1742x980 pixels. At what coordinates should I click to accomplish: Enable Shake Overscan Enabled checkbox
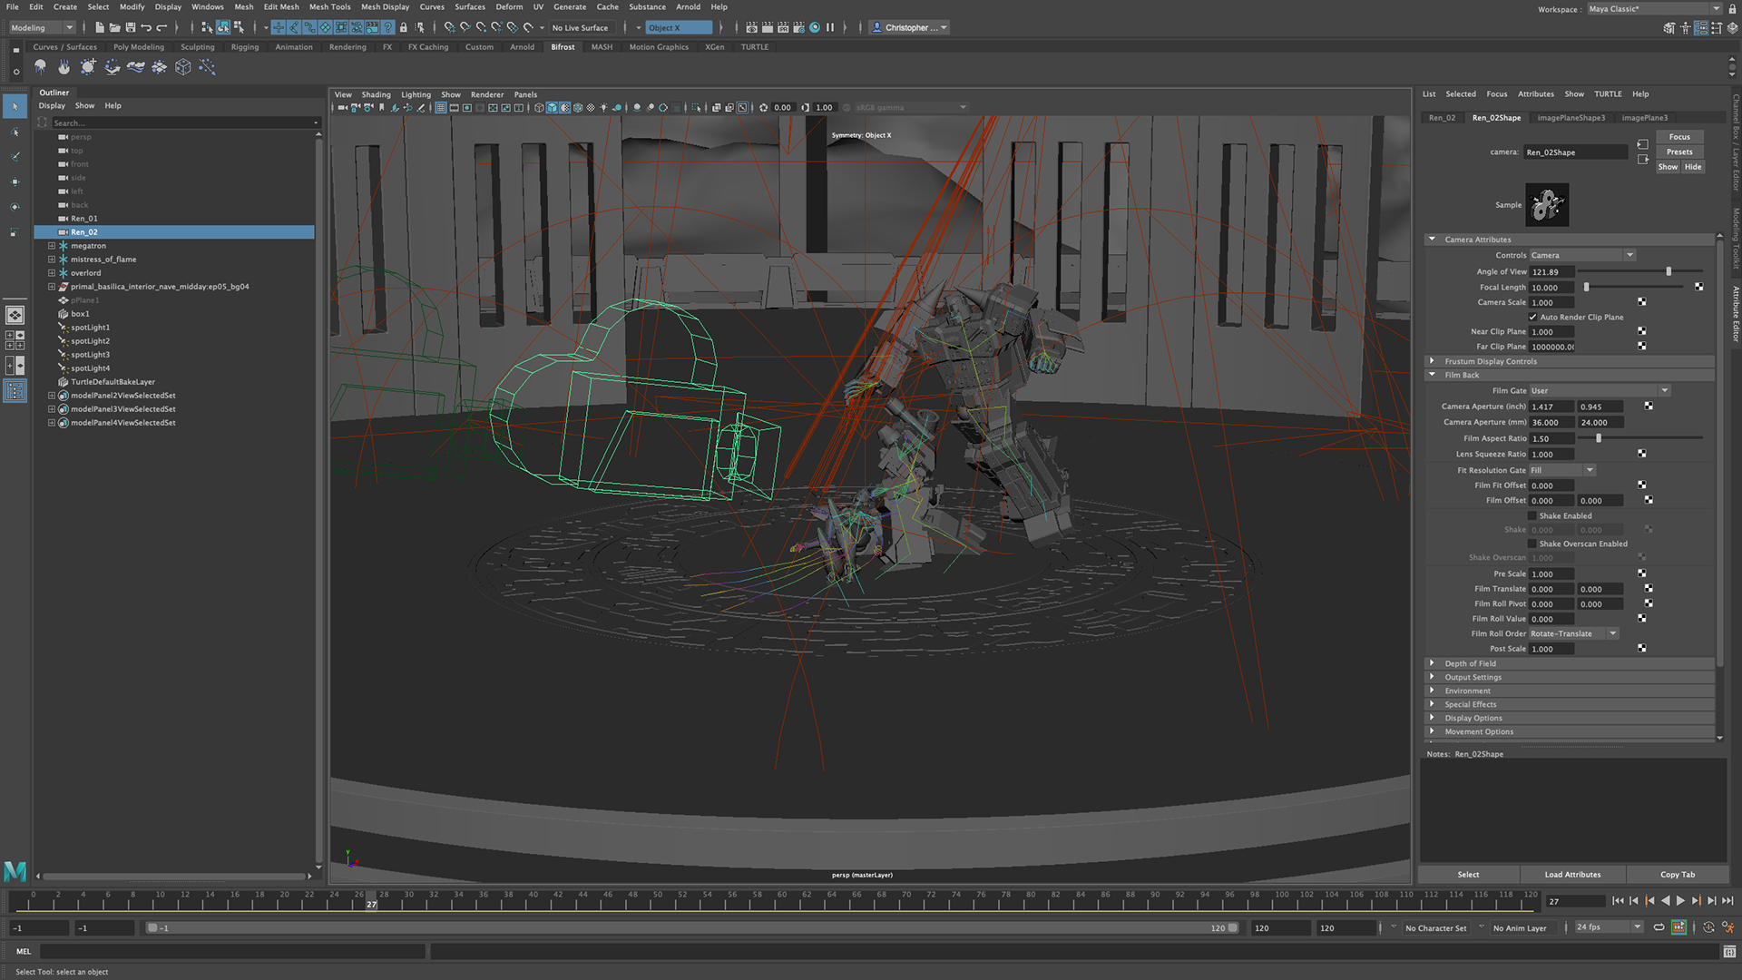[x=1533, y=544]
